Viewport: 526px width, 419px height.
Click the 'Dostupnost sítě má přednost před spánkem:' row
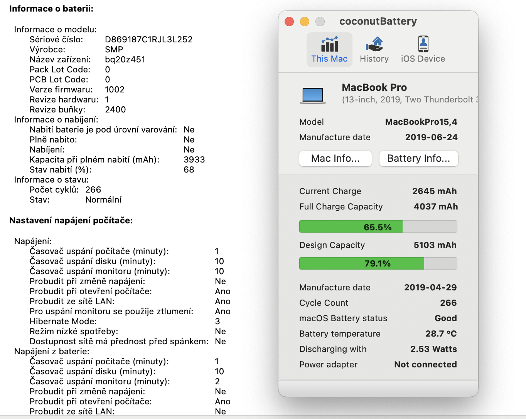pos(128,342)
